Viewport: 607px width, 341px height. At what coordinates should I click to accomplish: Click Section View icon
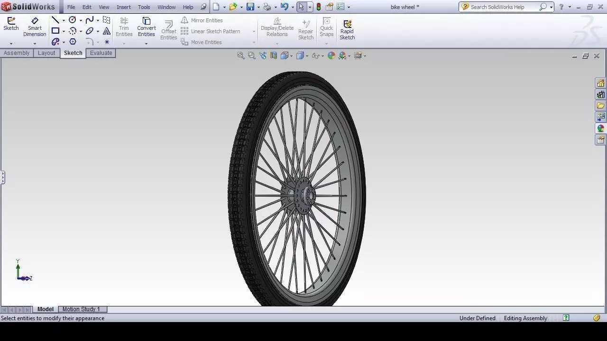tap(274, 55)
